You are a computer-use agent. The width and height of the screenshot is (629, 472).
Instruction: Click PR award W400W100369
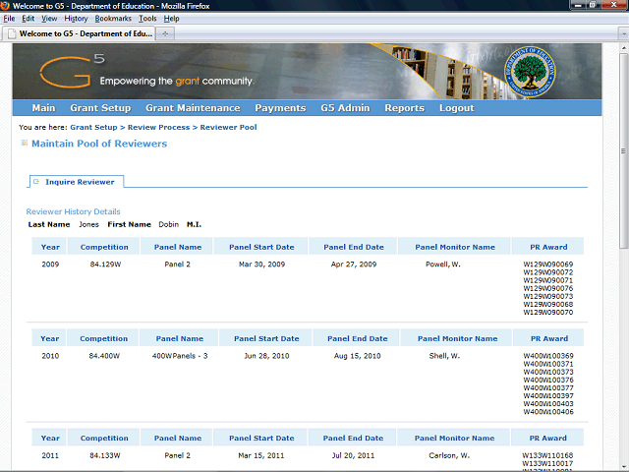[548, 356]
